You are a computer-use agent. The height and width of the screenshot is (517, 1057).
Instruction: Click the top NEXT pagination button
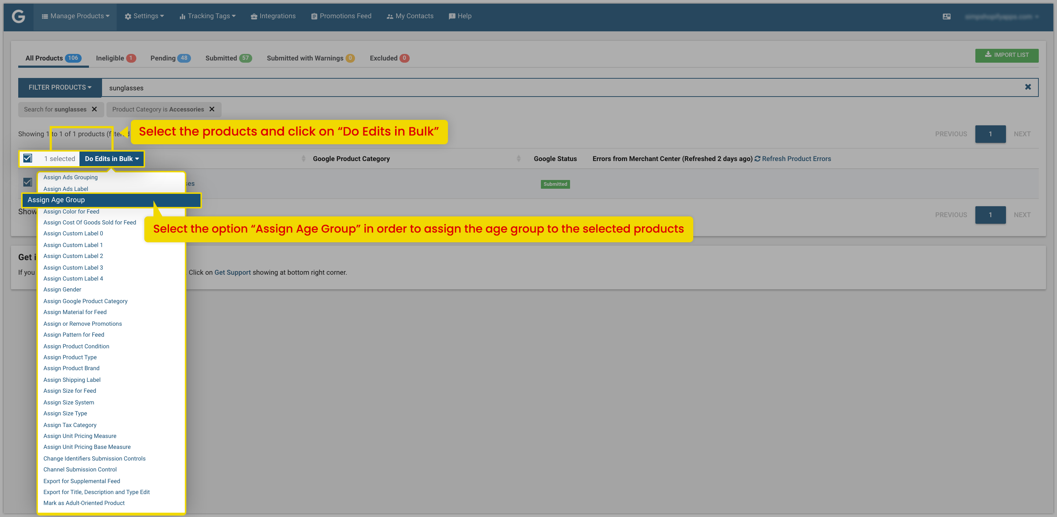pyautogui.click(x=1022, y=134)
